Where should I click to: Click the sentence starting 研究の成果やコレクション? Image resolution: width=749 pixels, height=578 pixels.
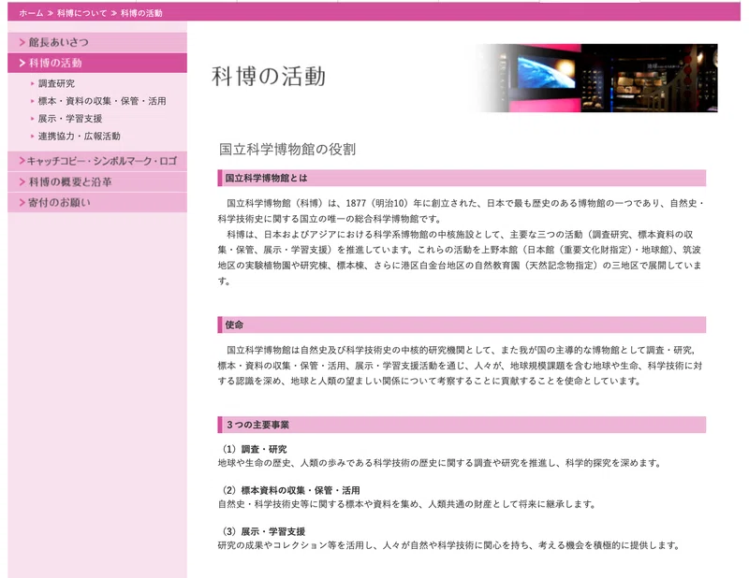(449, 545)
